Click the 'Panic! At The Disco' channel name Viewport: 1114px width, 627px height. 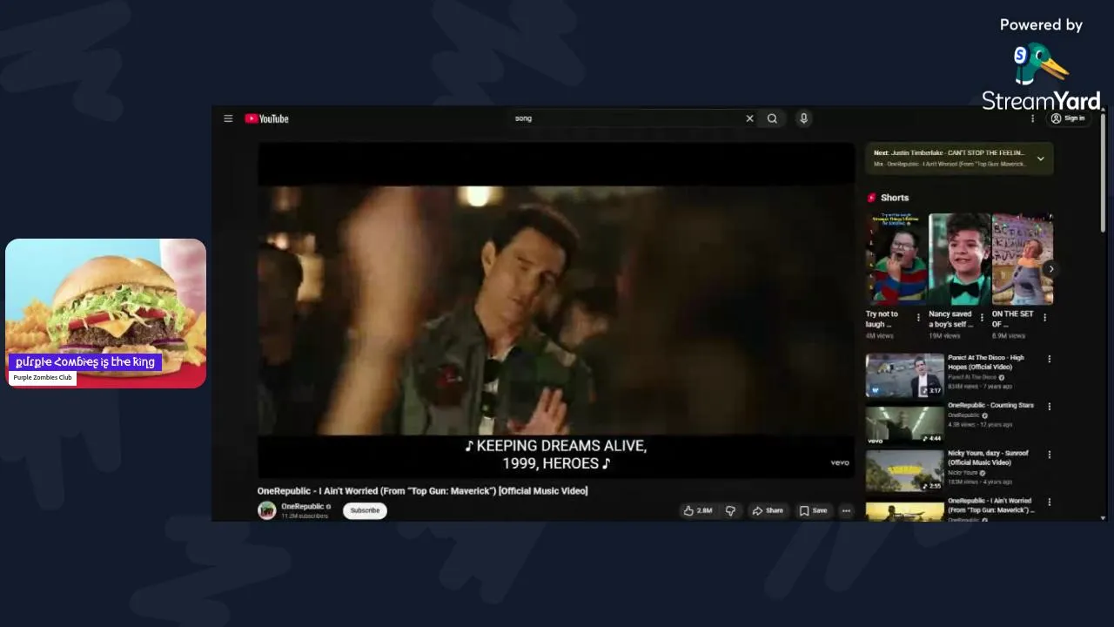972,377
